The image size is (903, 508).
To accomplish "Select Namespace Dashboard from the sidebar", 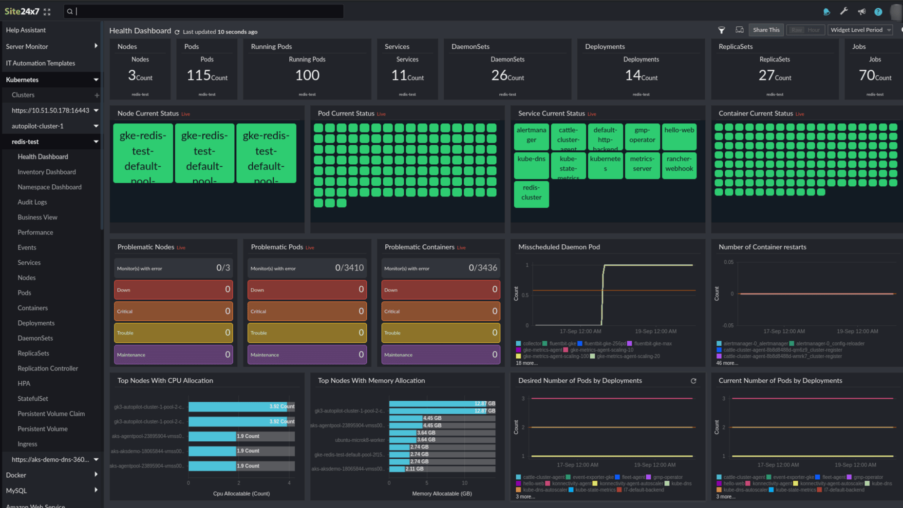I will tap(50, 187).
